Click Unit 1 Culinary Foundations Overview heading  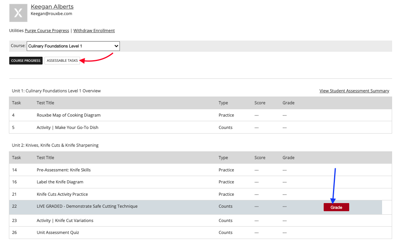pos(56,91)
